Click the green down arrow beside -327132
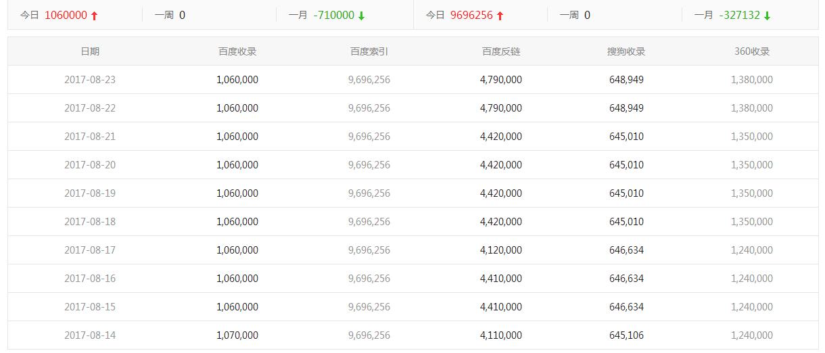825x353 pixels. tap(768, 16)
